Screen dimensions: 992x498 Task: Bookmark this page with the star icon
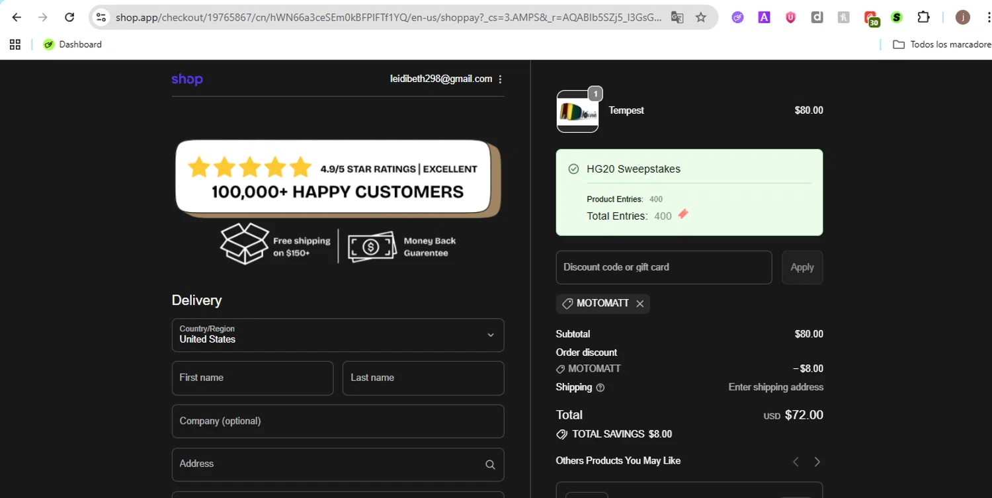701,18
